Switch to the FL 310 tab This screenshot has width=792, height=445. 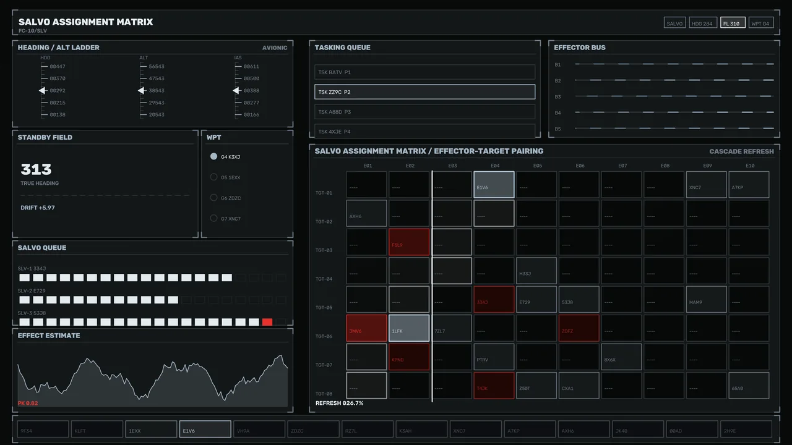(x=733, y=23)
